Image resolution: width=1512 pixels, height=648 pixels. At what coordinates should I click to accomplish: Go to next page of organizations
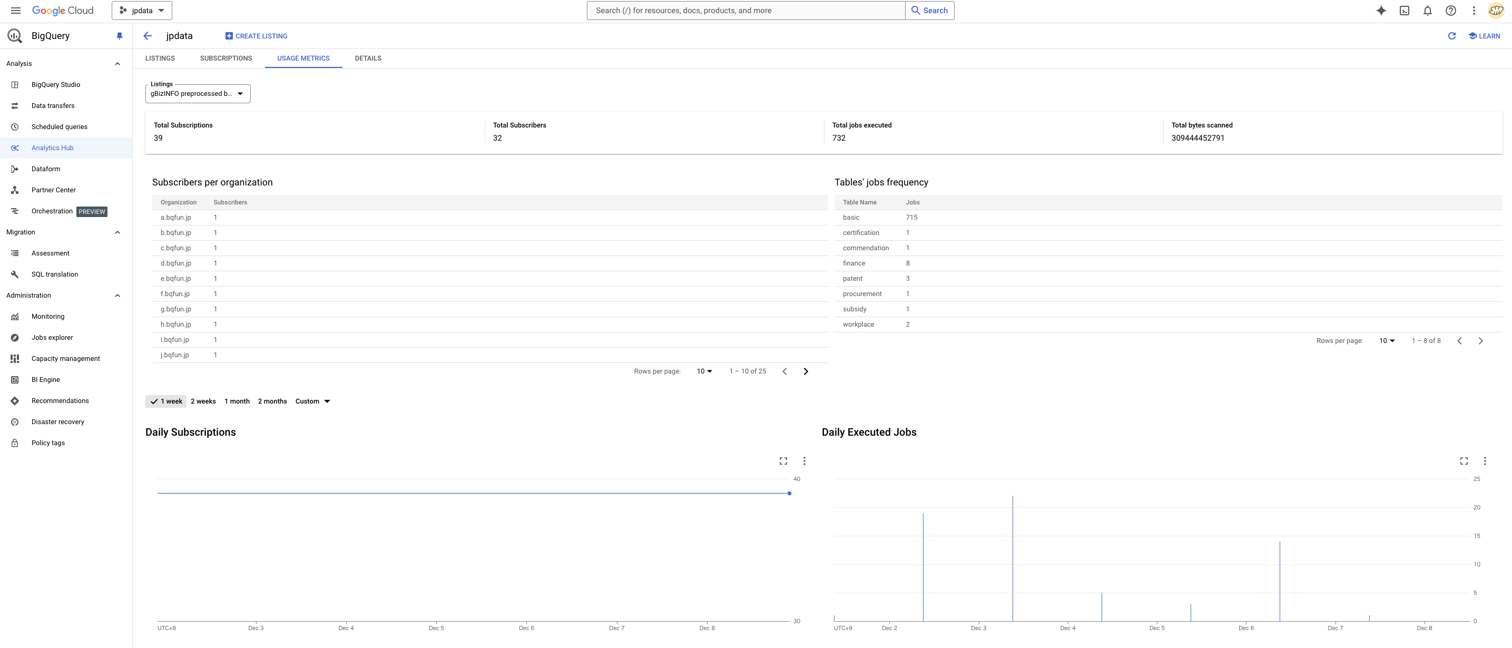coord(806,371)
